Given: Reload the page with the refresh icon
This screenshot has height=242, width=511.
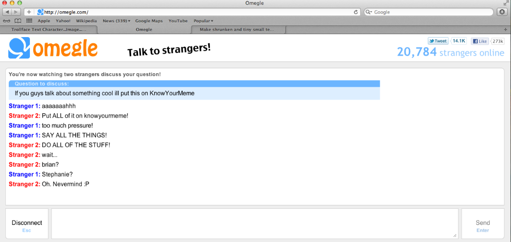Looking at the screenshot, I should [356, 12].
